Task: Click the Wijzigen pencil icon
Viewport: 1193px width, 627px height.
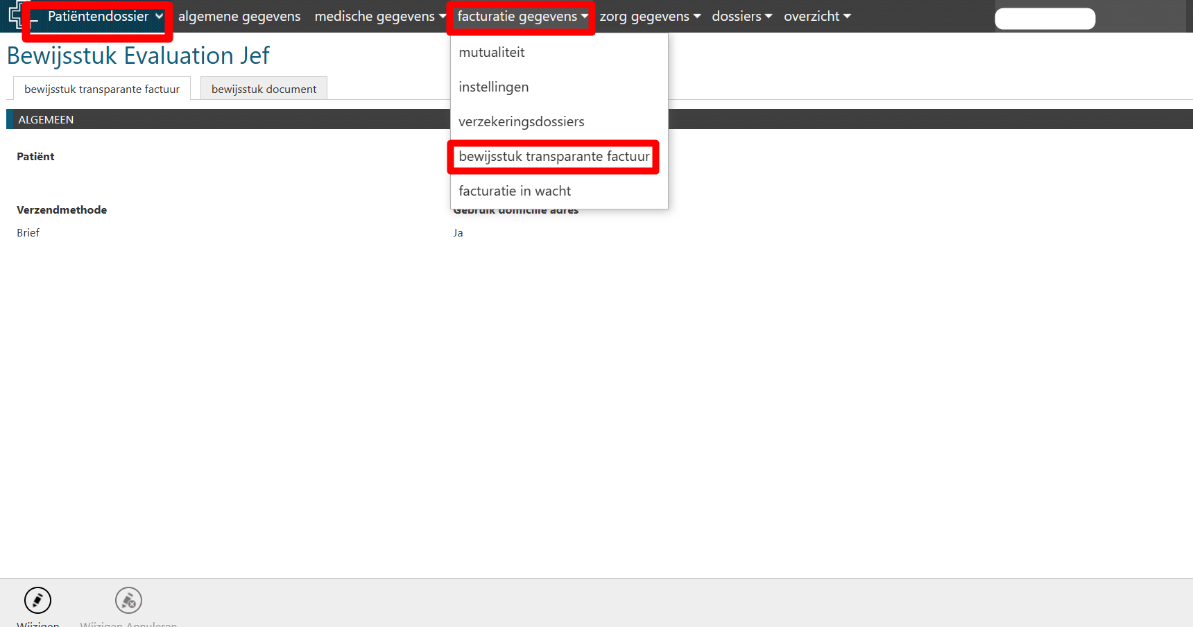Action: pos(37,601)
